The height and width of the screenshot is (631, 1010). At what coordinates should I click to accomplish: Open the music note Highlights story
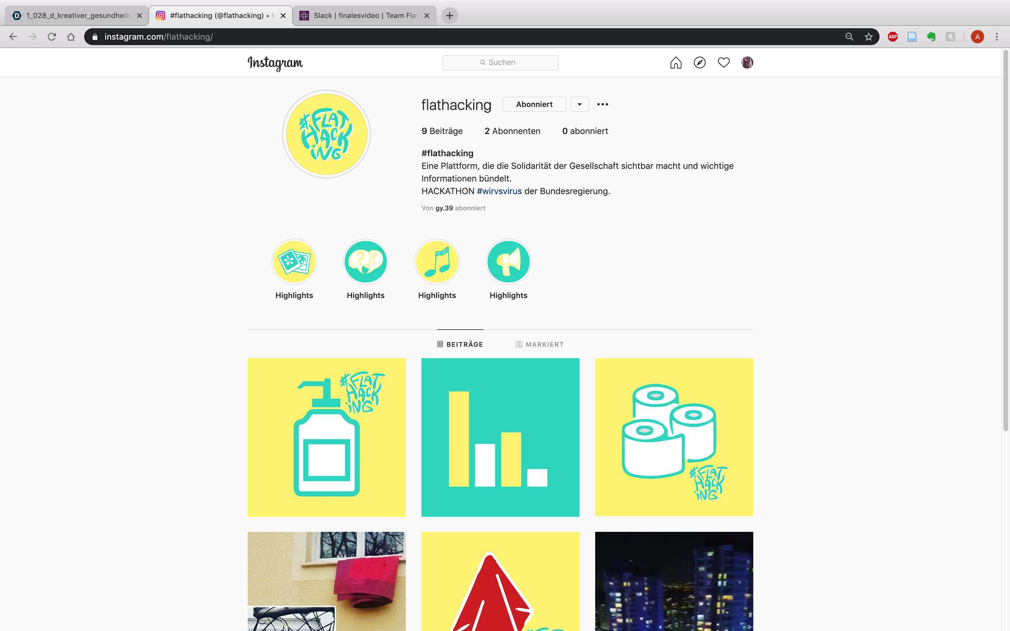[x=436, y=262]
